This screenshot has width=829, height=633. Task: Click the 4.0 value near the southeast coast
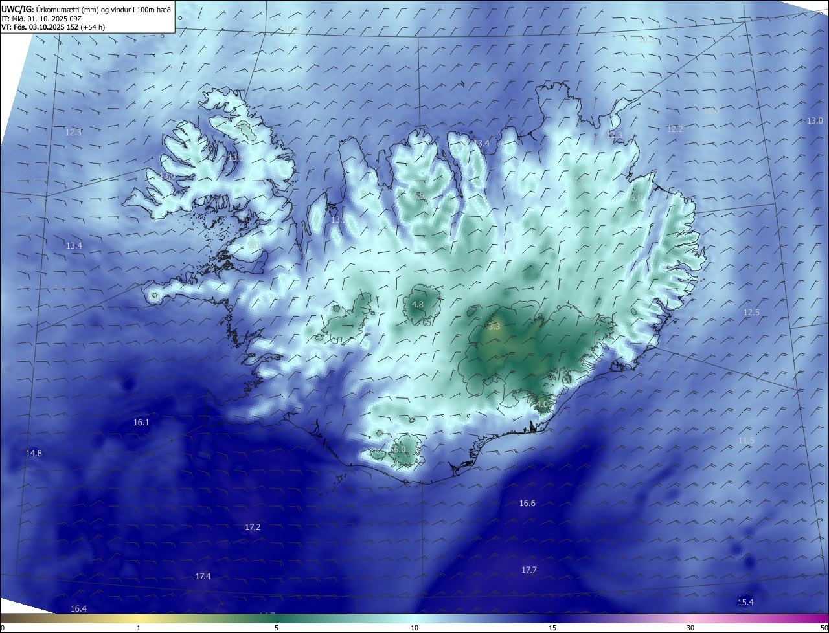tap(542, 404)
